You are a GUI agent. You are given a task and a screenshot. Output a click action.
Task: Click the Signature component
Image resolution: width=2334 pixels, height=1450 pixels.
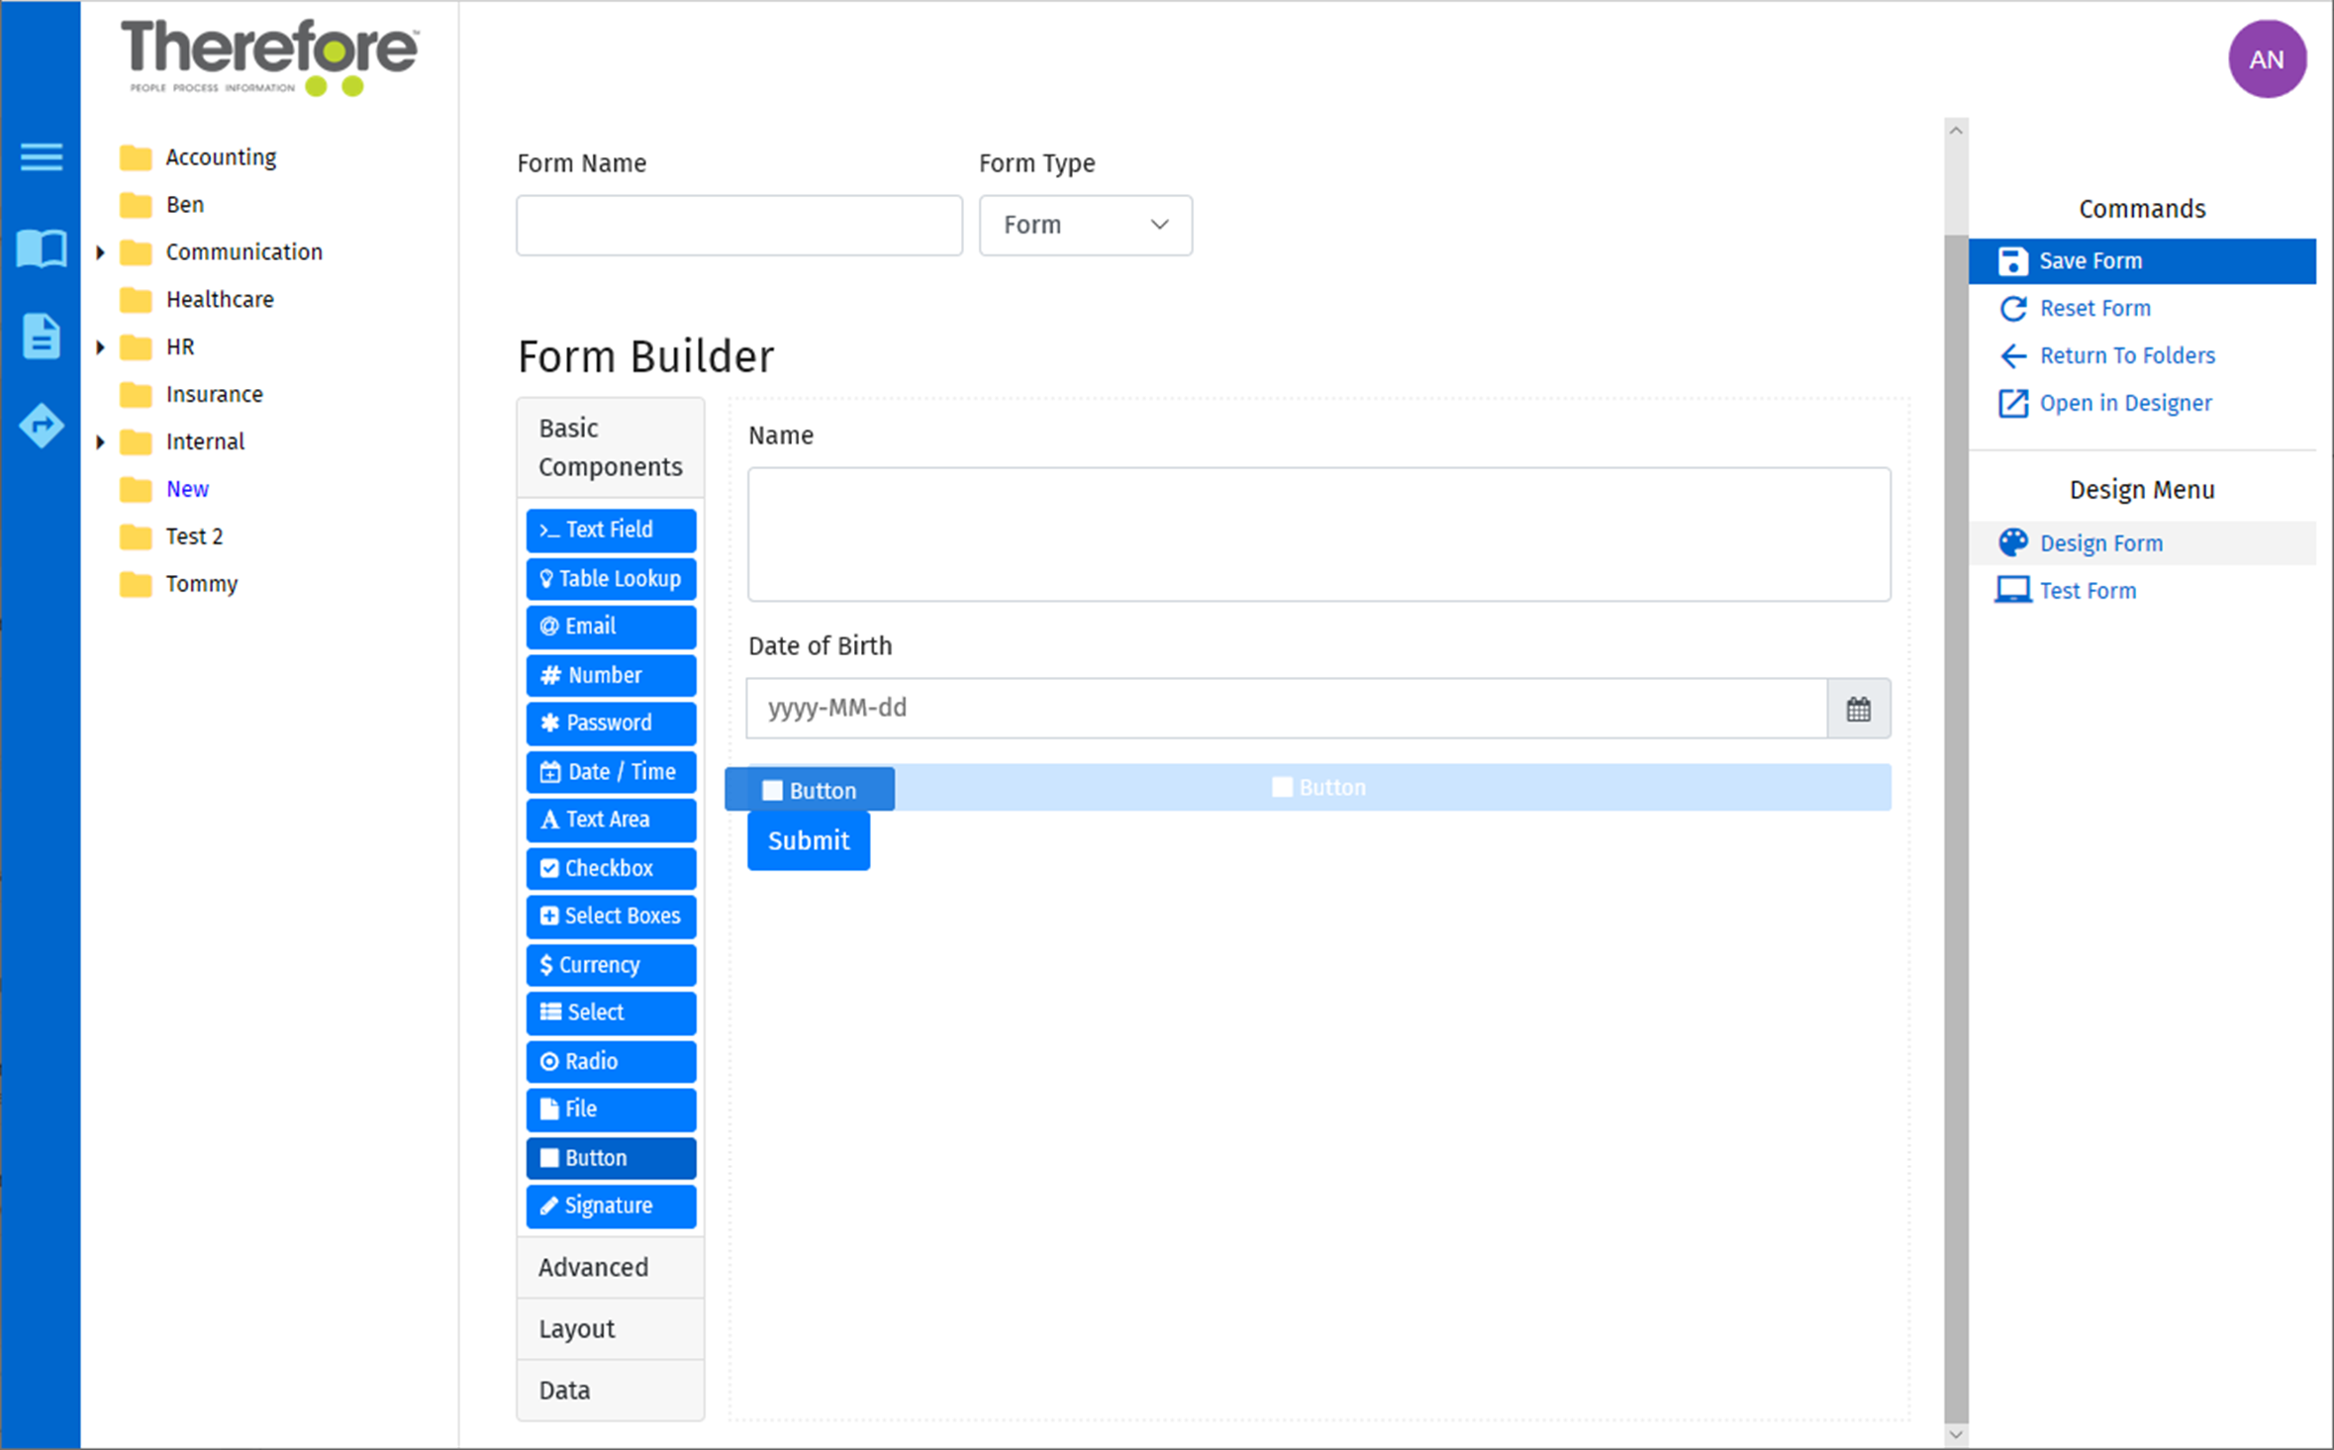[610, 1206]
